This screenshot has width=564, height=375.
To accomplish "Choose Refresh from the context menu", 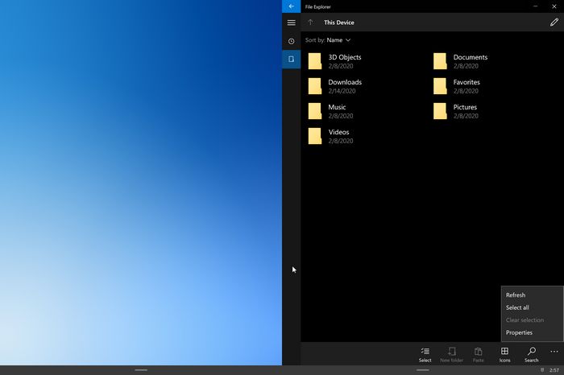I will [516, 295].
